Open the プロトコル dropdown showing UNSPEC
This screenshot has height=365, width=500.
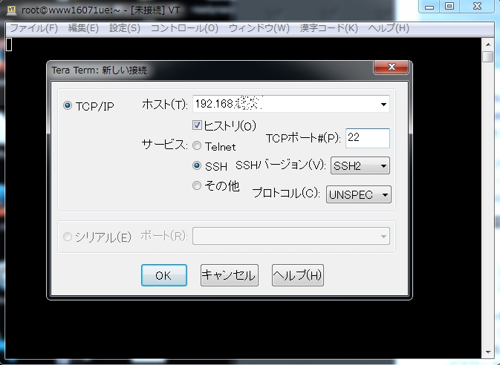[x=358, y=194]
